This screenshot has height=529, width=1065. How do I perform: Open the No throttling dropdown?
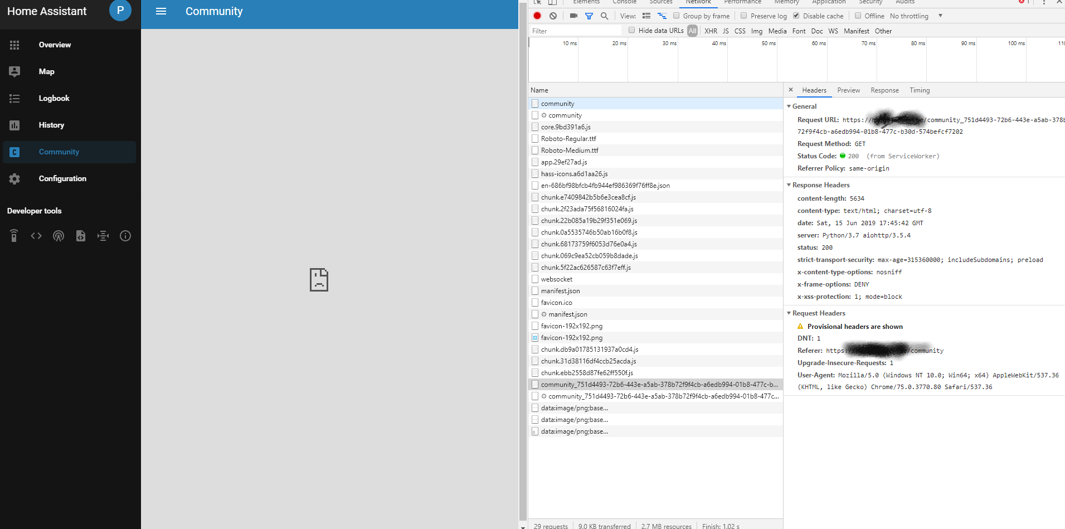[x=914, y=16]
